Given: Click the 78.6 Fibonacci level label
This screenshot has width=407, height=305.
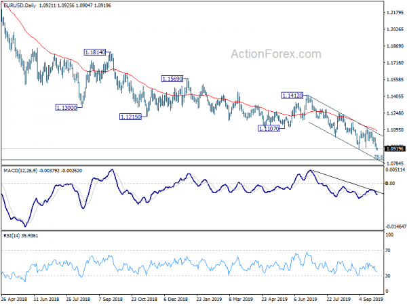Looking at the screenshot, I should 379,157.
